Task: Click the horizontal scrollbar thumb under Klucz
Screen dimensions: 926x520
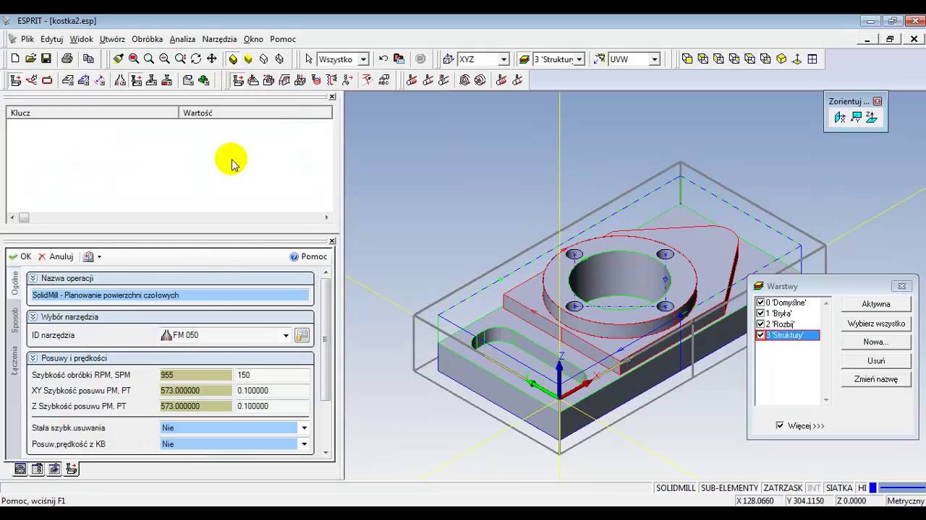Action: tap(24, 217)
